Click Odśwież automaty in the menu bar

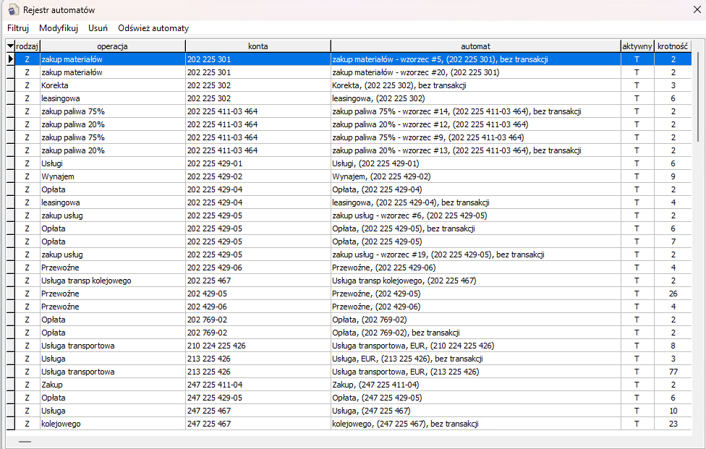pos(153,28)
